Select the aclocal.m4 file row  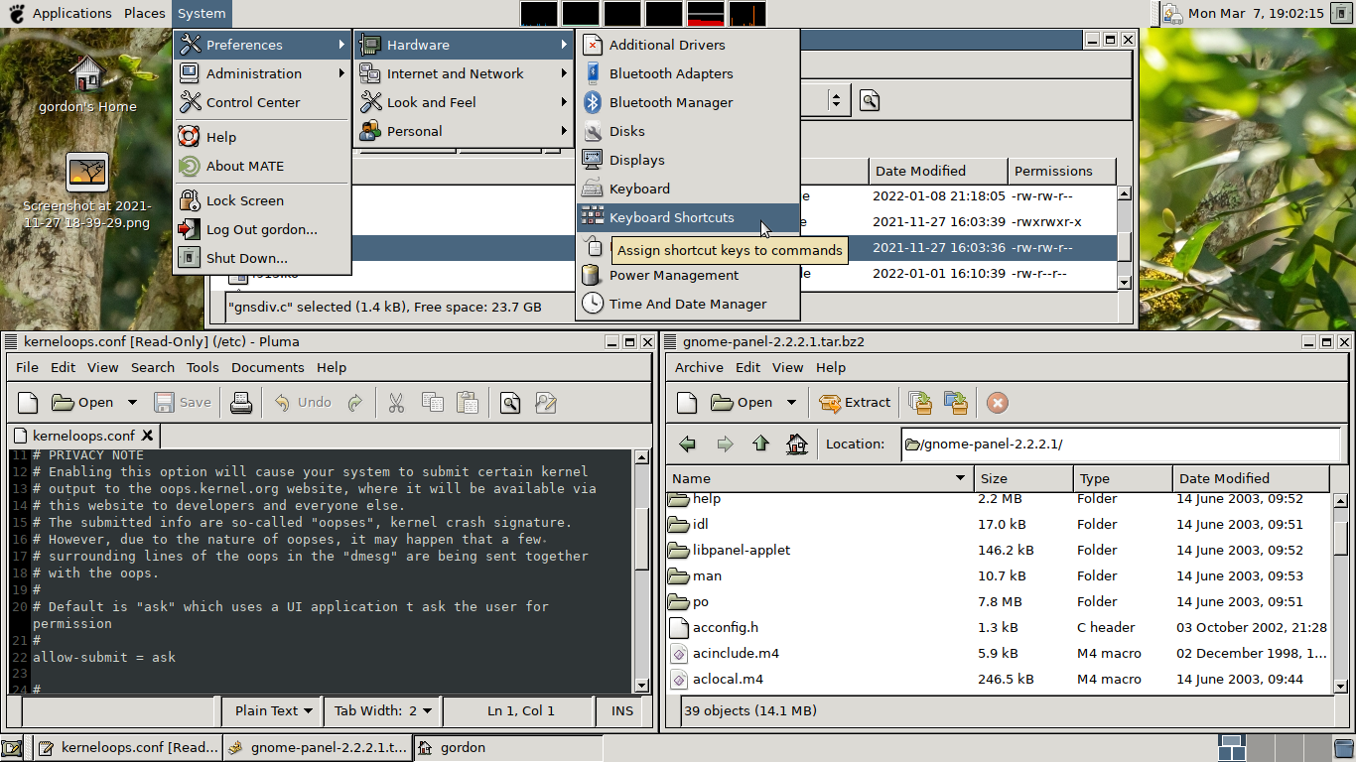[x=998, y=679]
